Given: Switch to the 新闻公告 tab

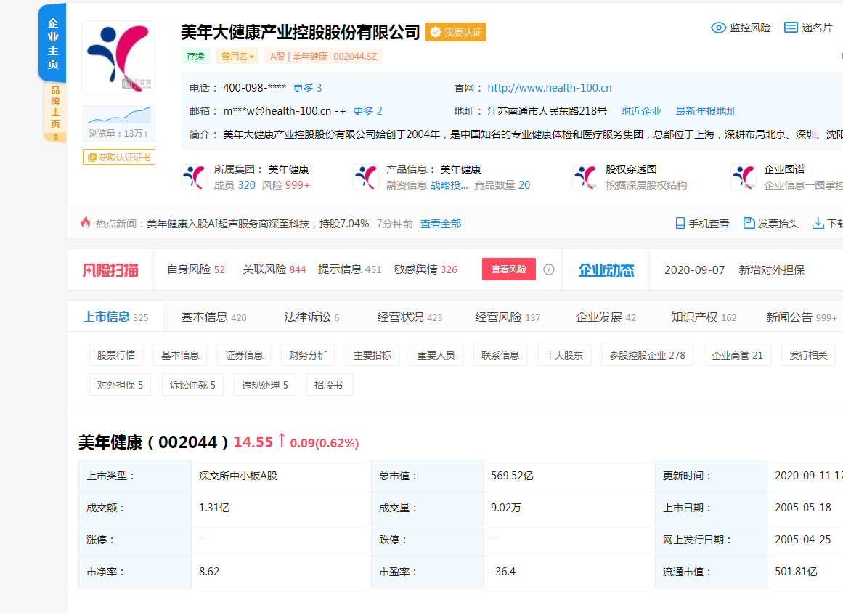Looking at the screenshot, I should 801,317.
